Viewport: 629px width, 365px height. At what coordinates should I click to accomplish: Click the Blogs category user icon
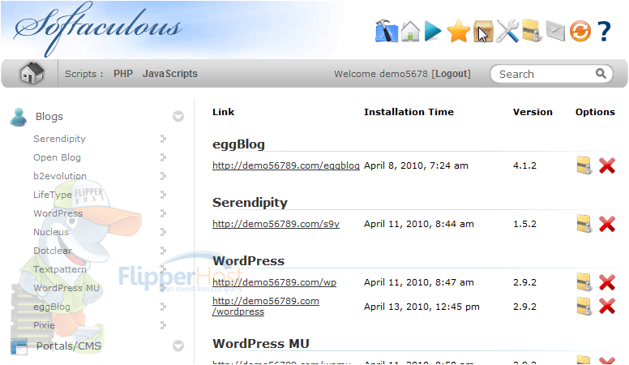click(x=19, y=117)
